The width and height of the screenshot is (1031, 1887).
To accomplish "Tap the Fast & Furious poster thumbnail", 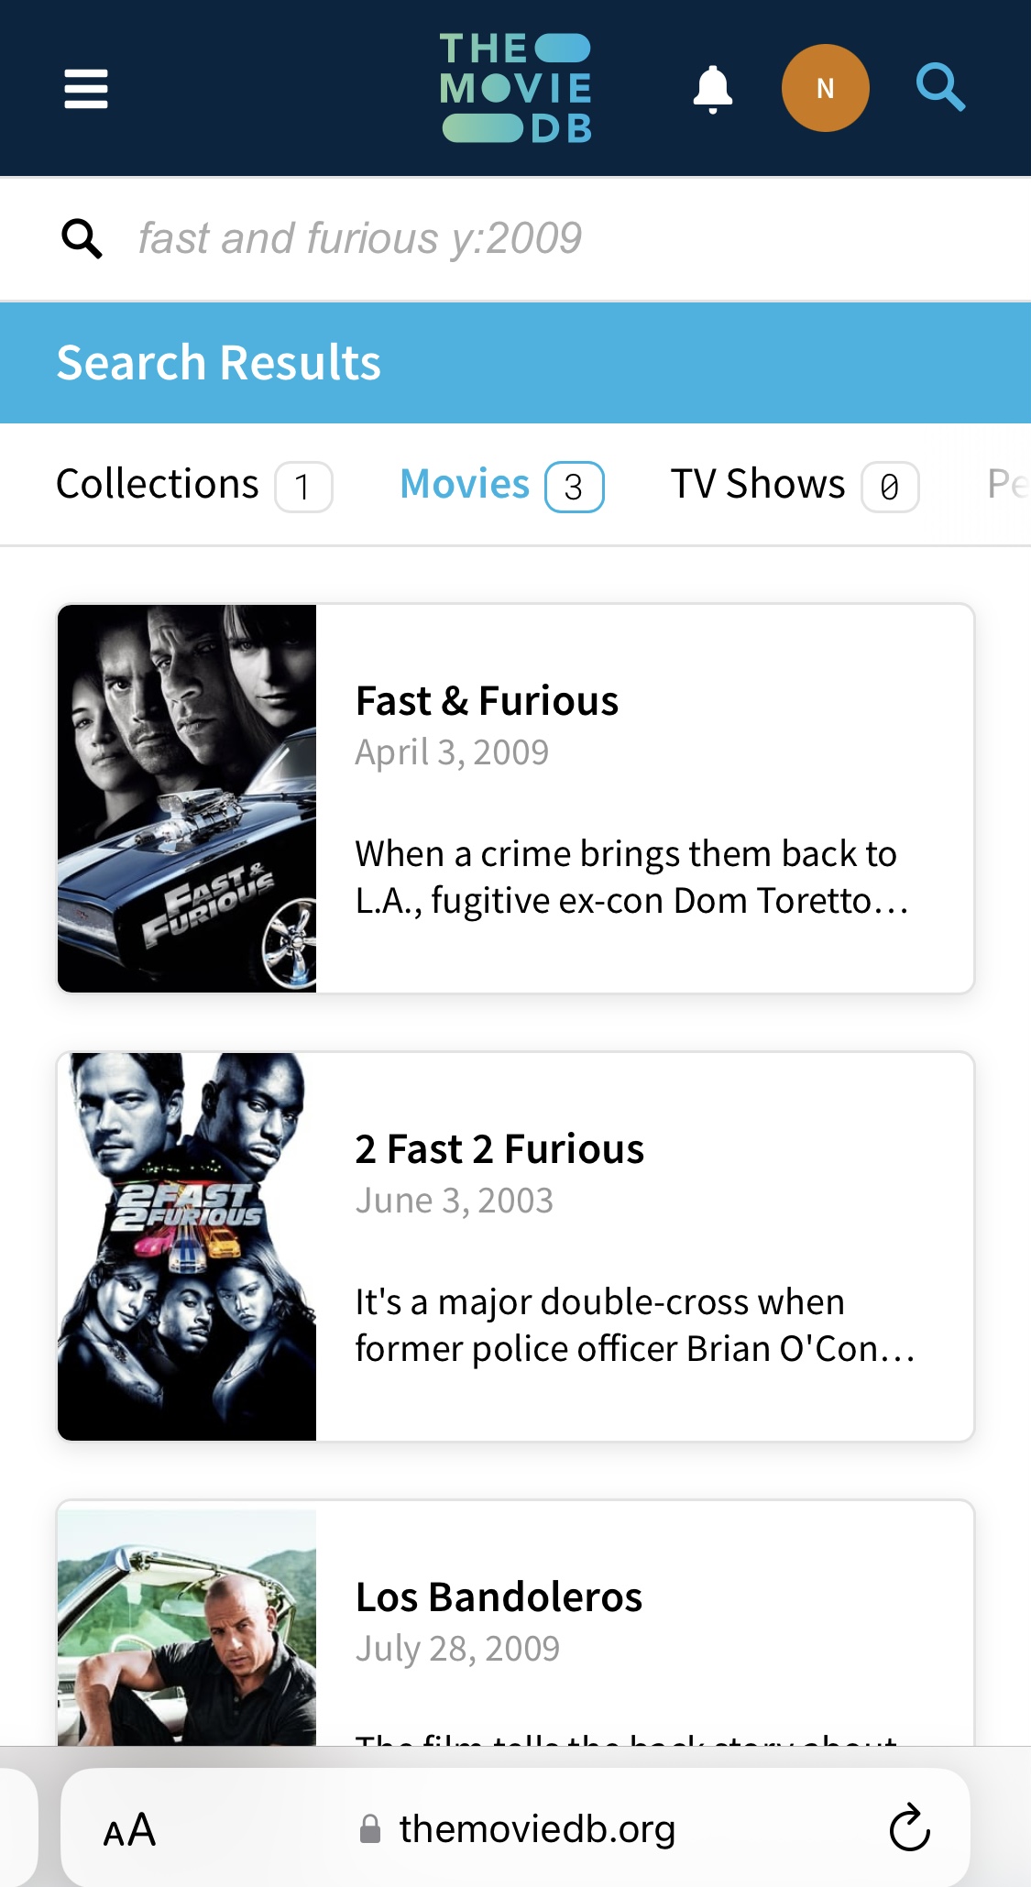I will pos(187,798).
